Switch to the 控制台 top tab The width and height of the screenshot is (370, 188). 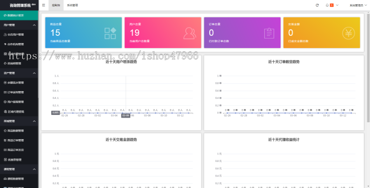point(56,5)
